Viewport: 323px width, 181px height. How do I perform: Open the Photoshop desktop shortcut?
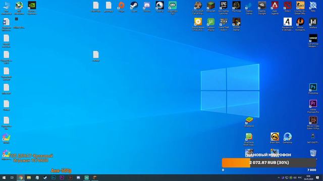pos(313,88)
